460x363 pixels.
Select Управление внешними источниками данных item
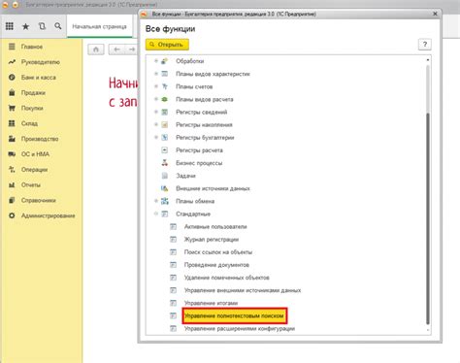pos(243,290)
